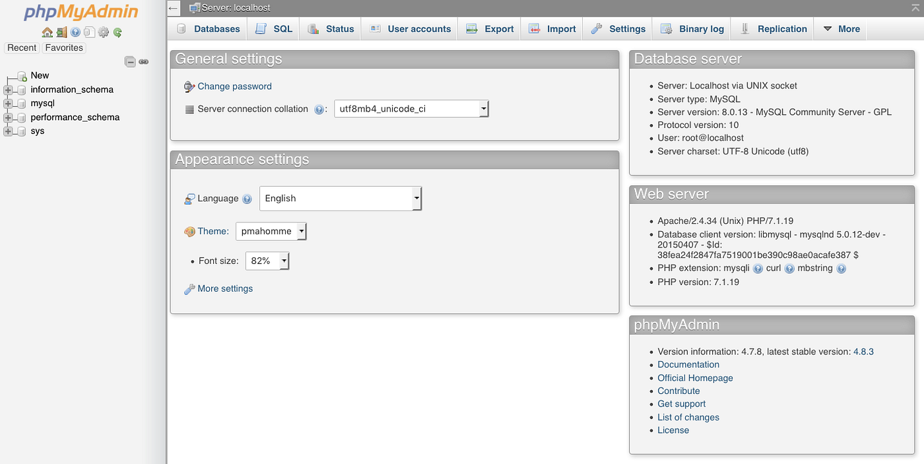This screenshot has height=464, width=924.
Task: Open the License link
Action: tap(673, 430)
